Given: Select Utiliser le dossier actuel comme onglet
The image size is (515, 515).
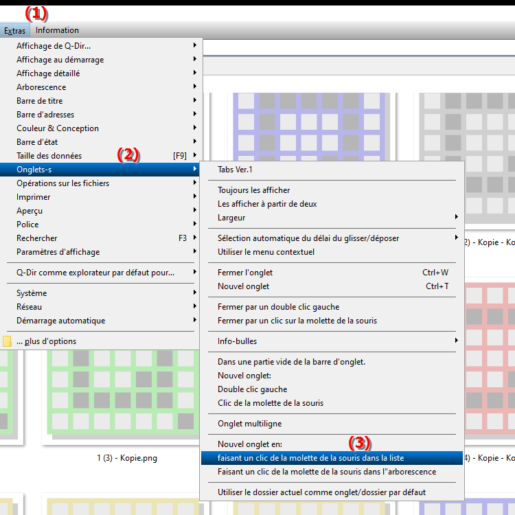Looking at the screenshot, I should pyautogui.click(x=332, y=492).
